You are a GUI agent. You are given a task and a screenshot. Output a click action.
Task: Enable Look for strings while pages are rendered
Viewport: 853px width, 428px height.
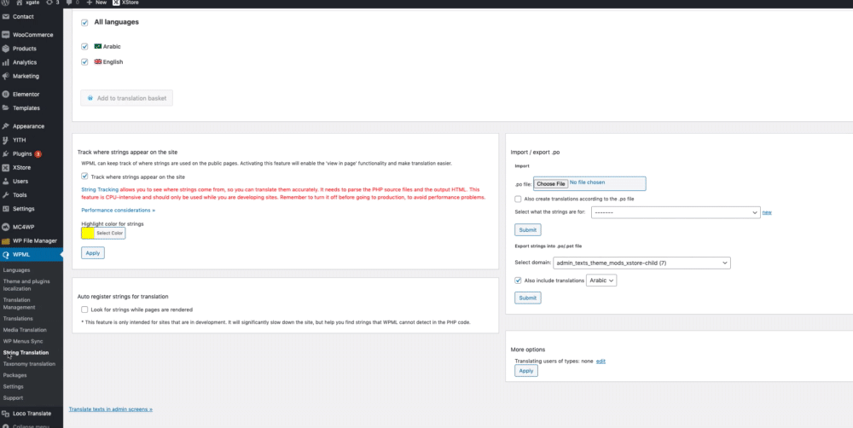coord(84,309)
